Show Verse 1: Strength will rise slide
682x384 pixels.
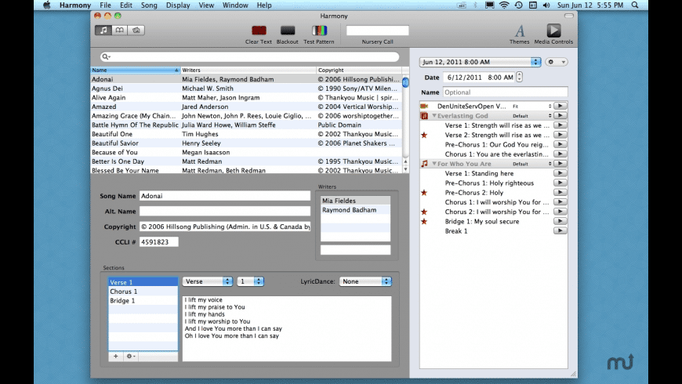tap(560, 125)
